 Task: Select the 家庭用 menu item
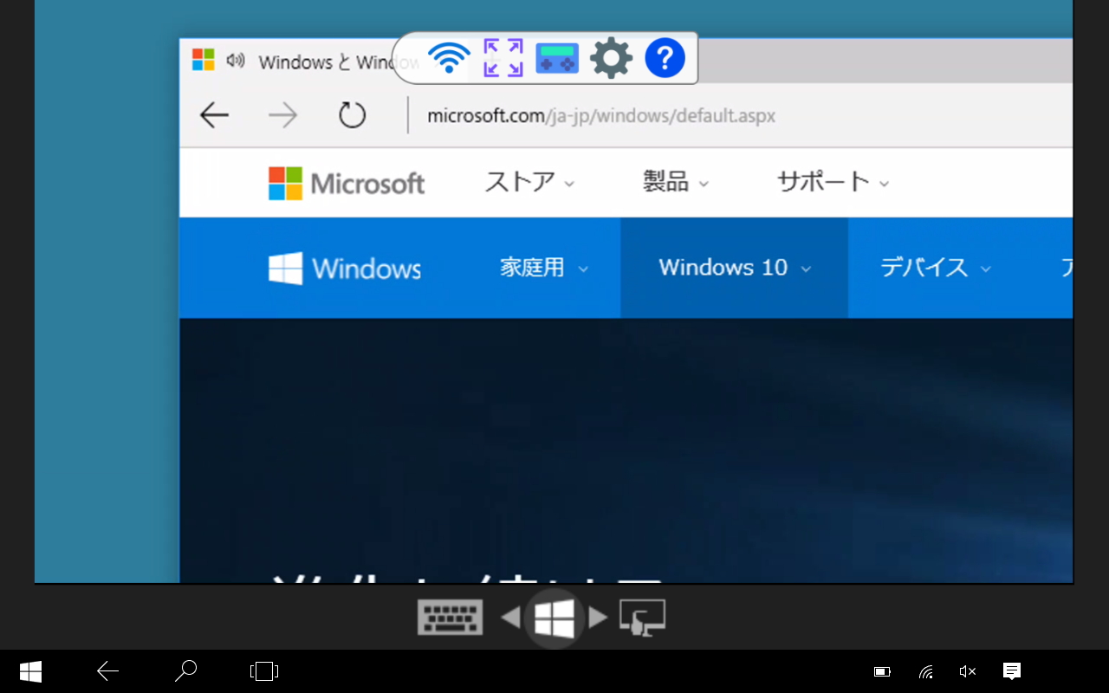click(x=542, y=268)
